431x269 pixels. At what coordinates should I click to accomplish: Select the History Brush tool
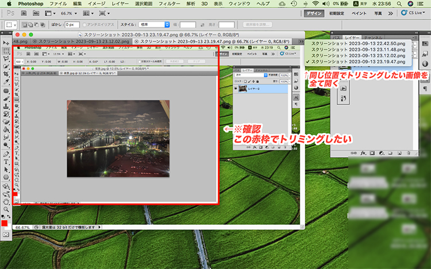pyautogui.click(x=6, y=114)
